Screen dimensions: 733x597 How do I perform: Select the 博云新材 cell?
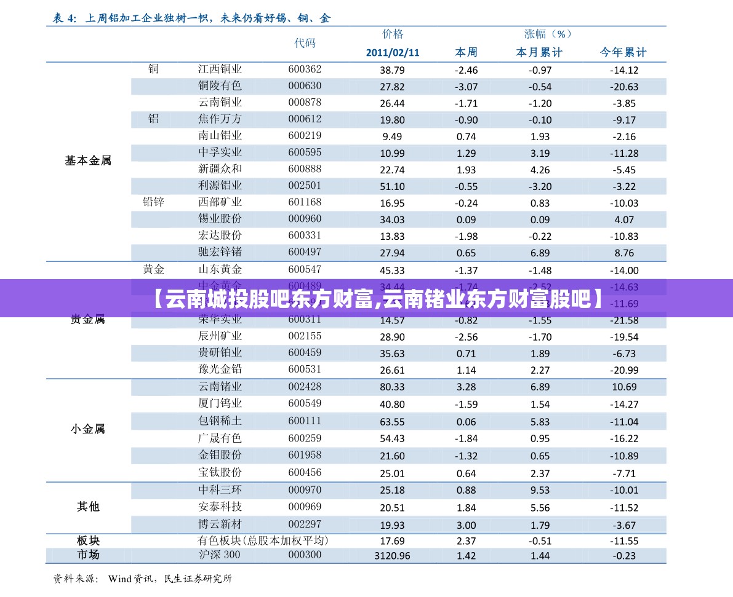(220, 524)
